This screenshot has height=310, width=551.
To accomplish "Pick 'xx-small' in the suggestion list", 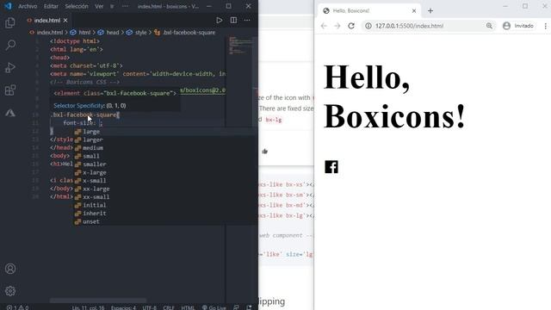I will (x=165, y=197).
